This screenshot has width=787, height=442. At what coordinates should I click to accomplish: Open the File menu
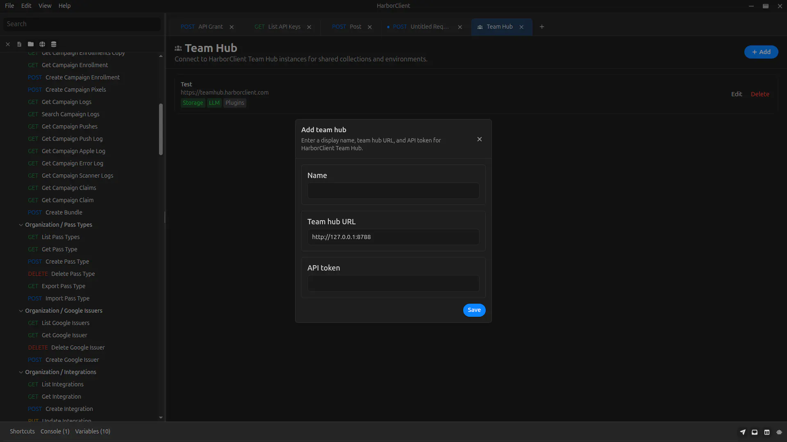tap(9, 6)
